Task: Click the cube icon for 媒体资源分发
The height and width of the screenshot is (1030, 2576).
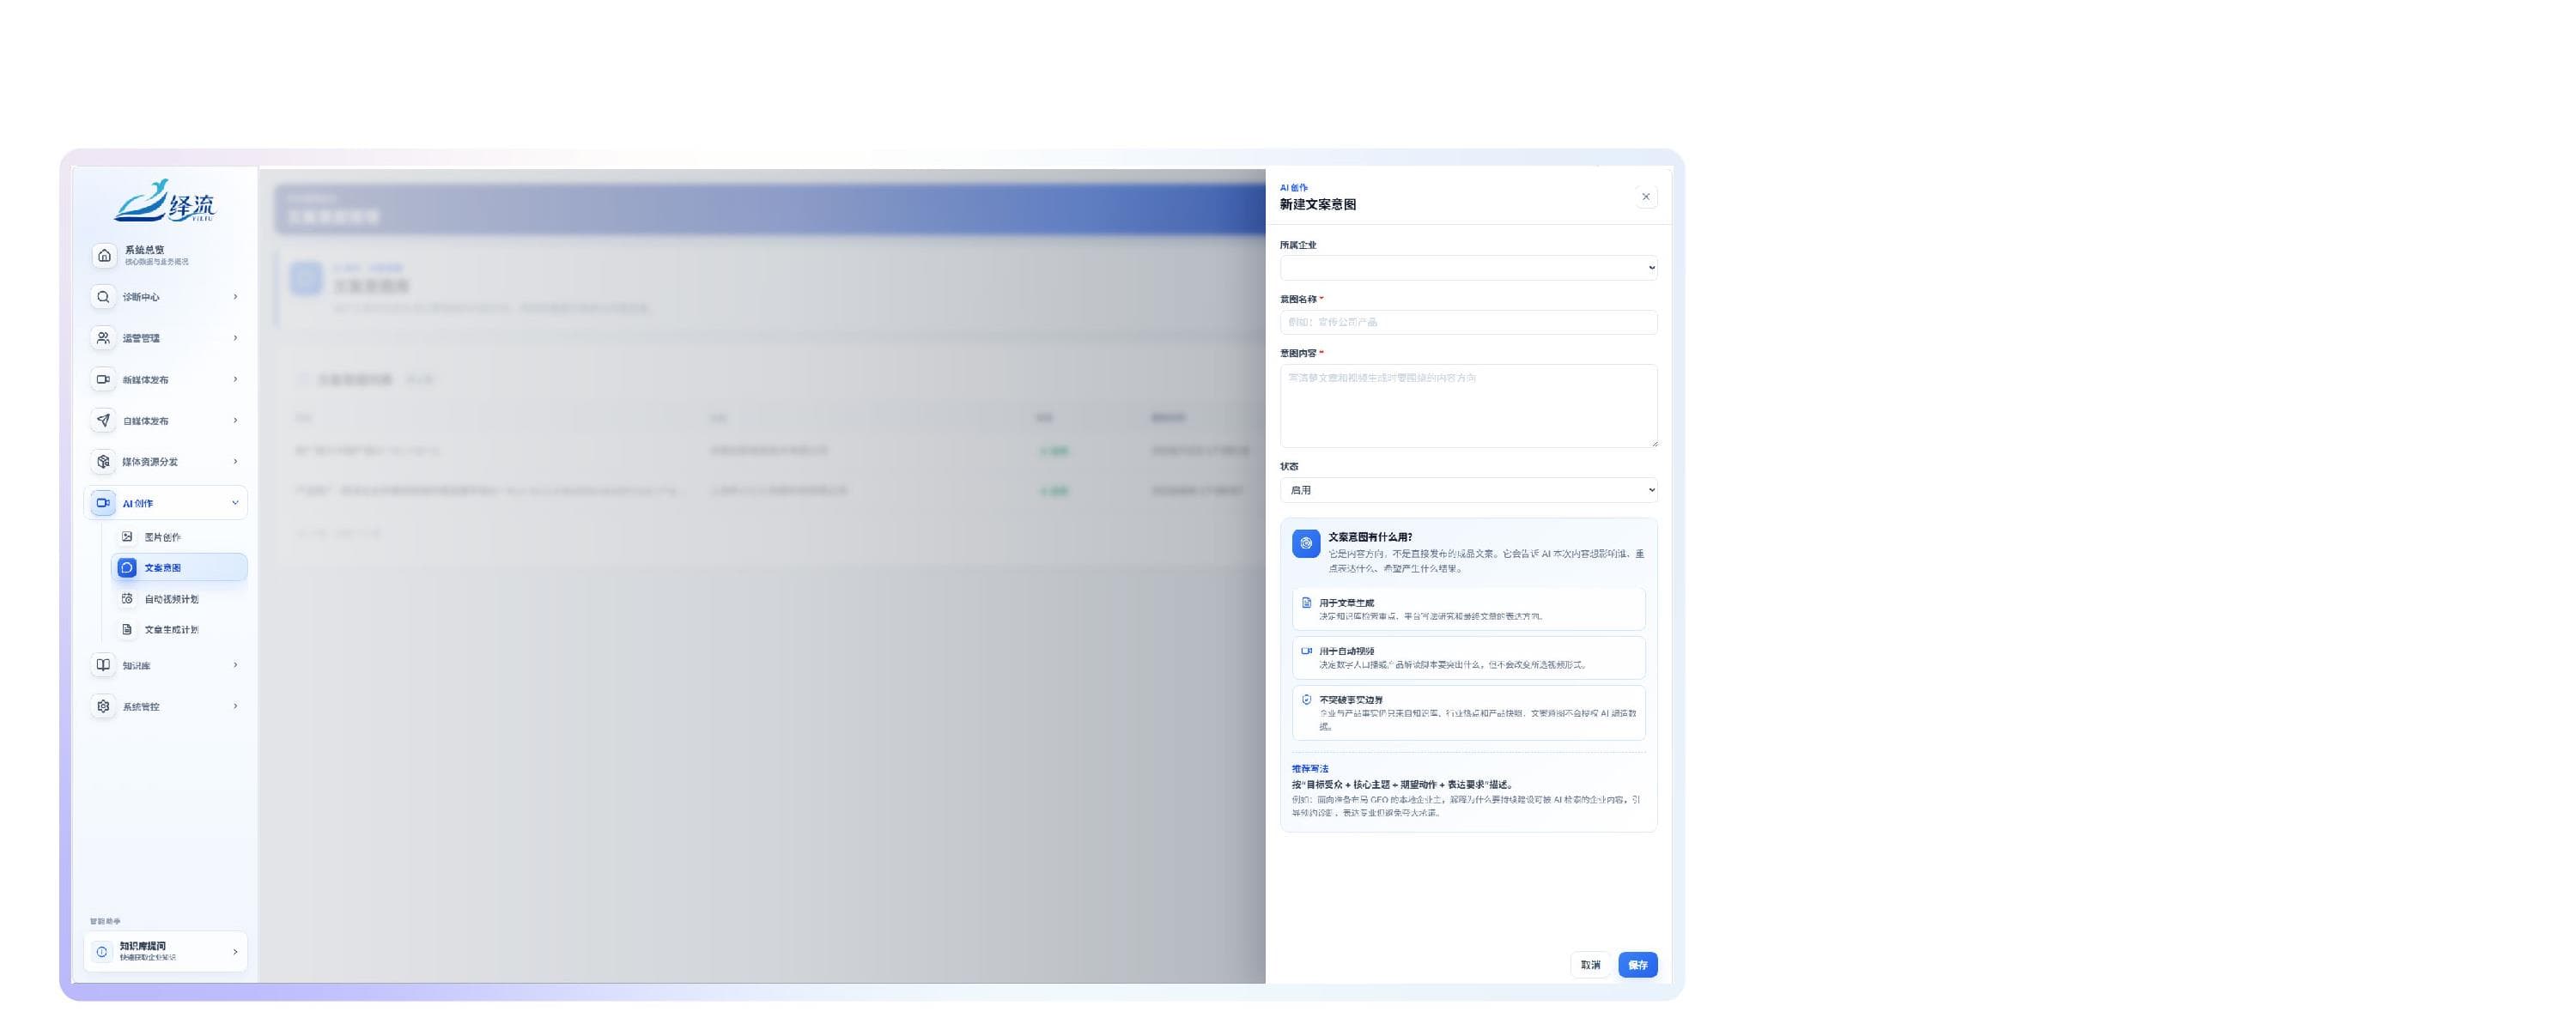Action: click(x=103, y=462)
